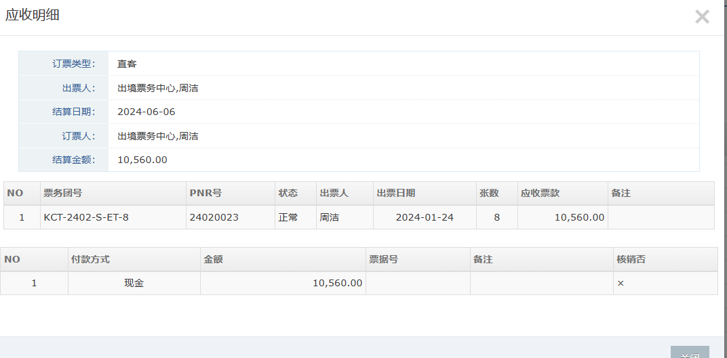Click the 核销否 column header
Screen dimensions: 727x358
coord(631,259)
